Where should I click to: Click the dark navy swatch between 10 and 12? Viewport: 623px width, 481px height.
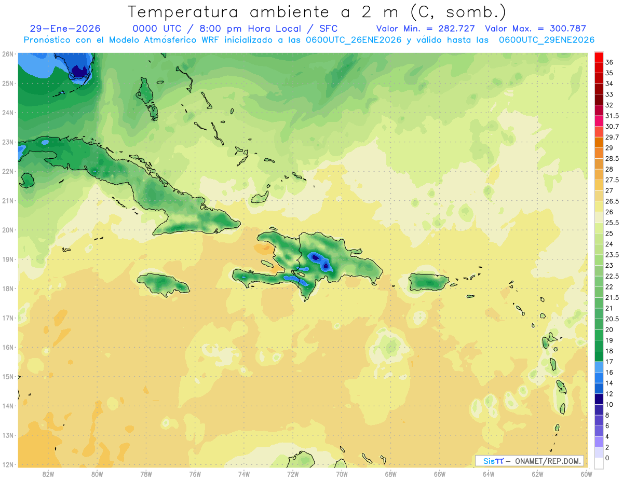(599, 399)
